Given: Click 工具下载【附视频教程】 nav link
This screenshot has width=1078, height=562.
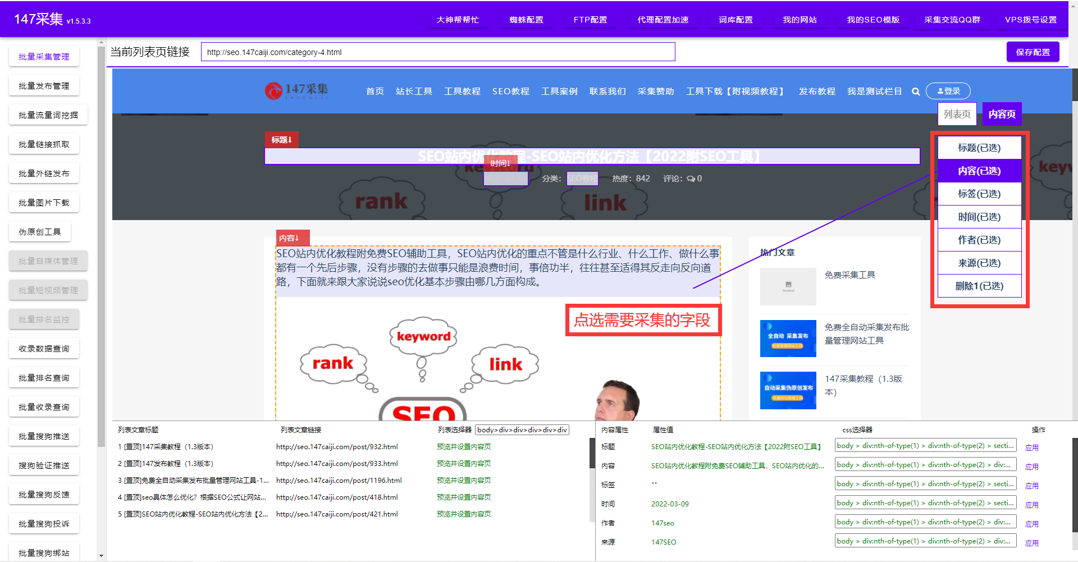Looking at the screenshot, I should (x=736, y=91).
